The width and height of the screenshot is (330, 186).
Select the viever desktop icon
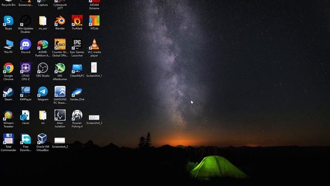coord(25,117)
